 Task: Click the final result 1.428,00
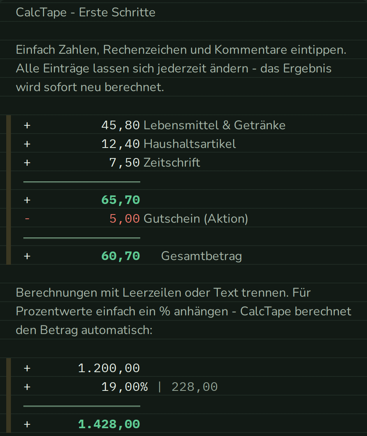click(109, 425)
